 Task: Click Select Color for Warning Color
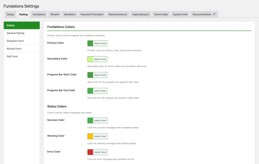(100, 136)
